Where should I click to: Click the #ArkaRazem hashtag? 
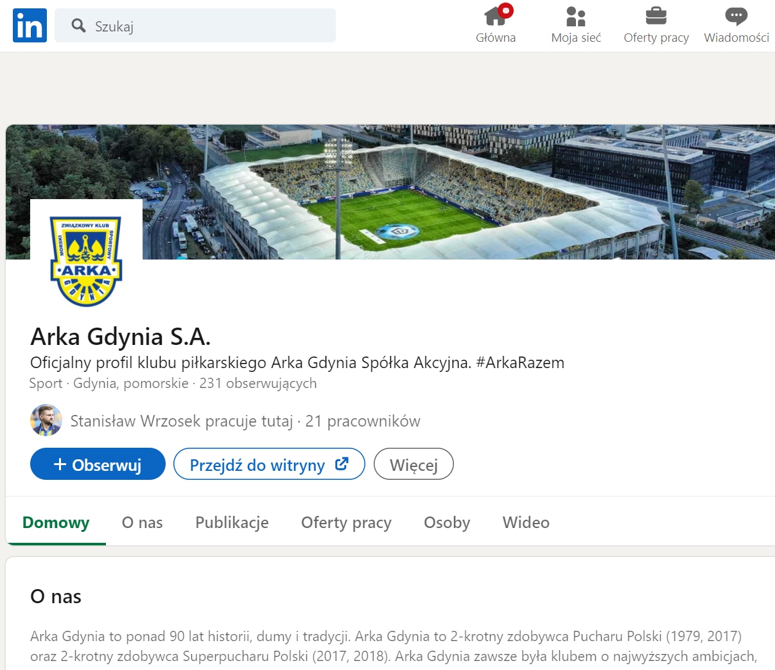[520, 363]
